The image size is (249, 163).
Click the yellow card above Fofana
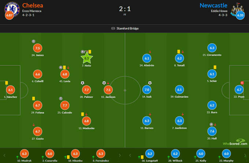pyautogui.click(x=33, y=98)
